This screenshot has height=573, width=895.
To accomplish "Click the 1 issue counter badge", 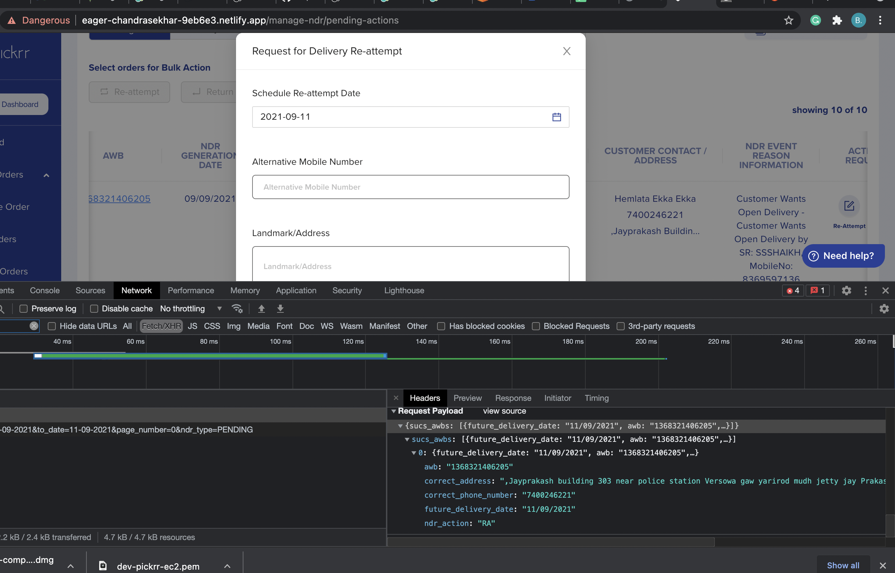I will pos(818,291).
